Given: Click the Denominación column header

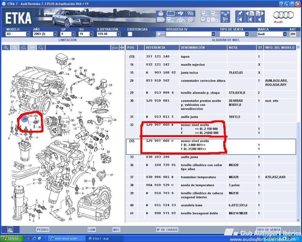Looking at the screenshot, I should coord(203,48).
